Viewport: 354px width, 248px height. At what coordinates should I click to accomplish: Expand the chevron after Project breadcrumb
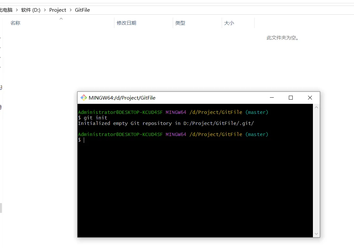(70, 10)
